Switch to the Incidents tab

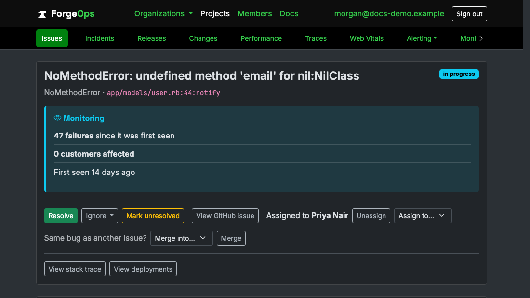click(x=100, y=38)
